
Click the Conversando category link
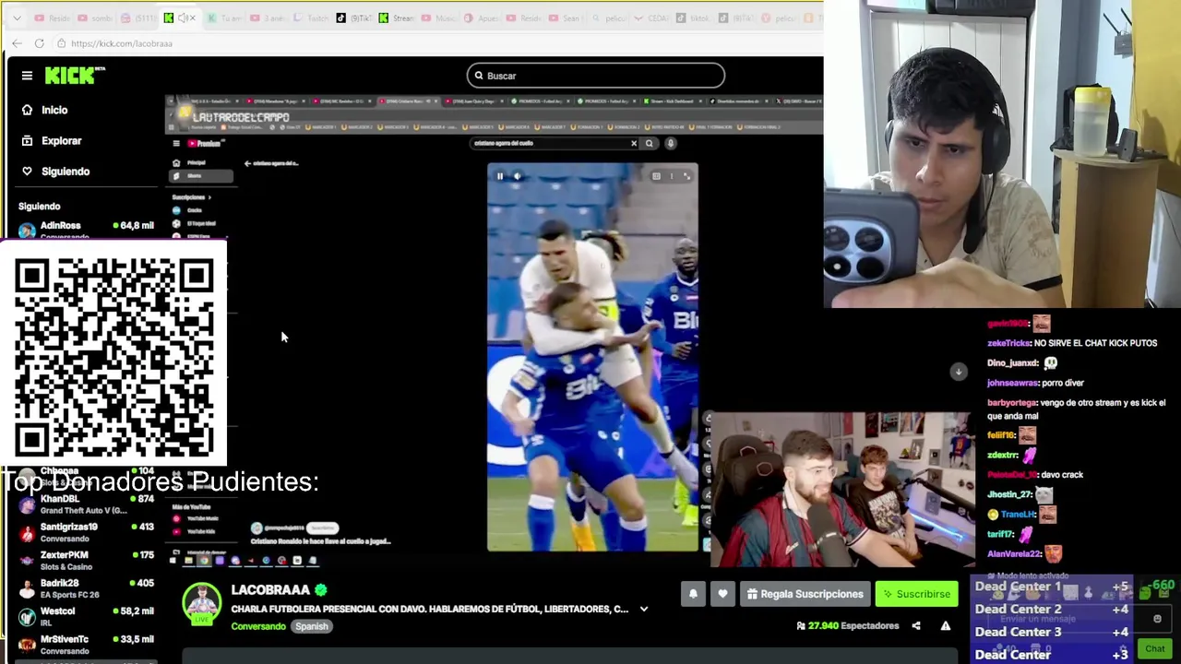pos(258,626)
